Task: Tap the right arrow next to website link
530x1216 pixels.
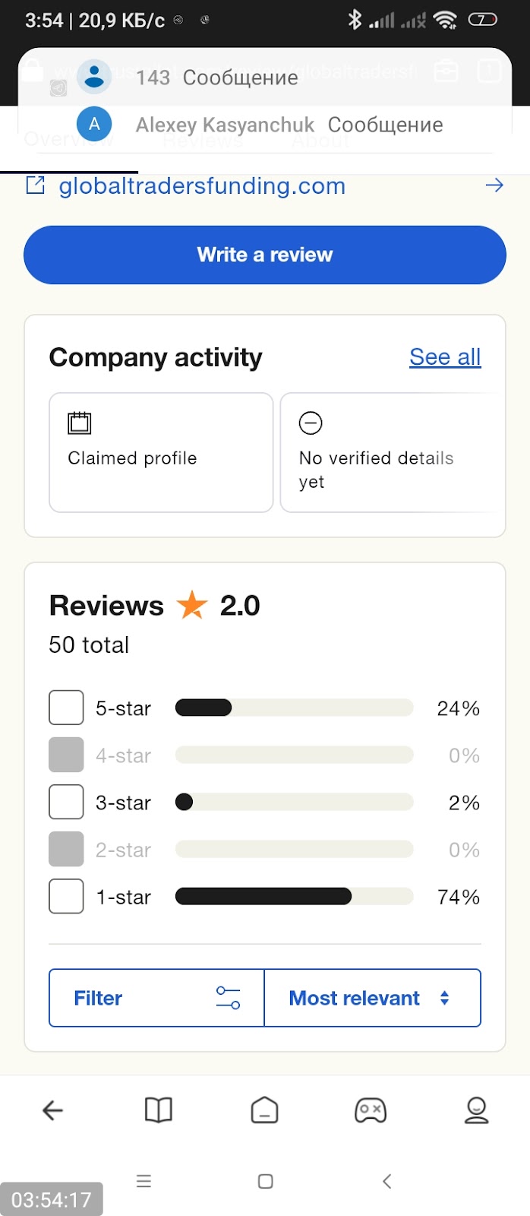Action: click(494, 185)
